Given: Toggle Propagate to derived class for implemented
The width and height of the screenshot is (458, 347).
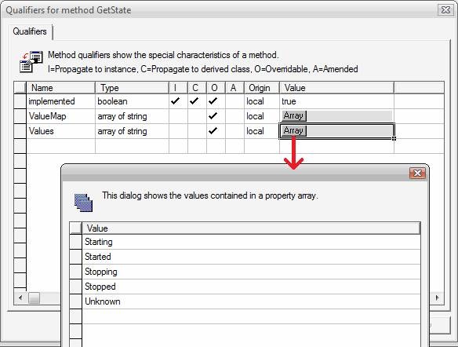Looking at the screenshot, I should coord(194,101).
